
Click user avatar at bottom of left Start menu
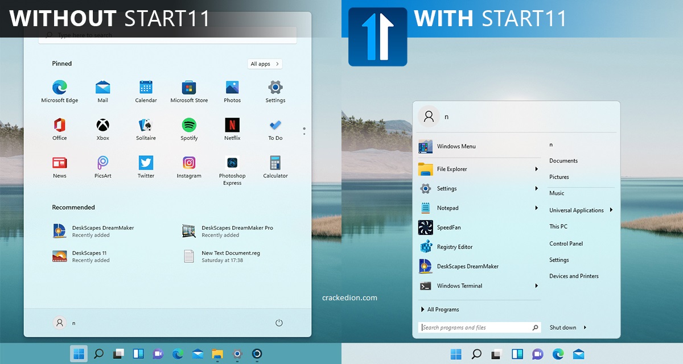pyautogui.click(x=60, y=322)
